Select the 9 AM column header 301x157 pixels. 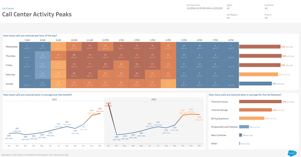[x=58, y=40]
